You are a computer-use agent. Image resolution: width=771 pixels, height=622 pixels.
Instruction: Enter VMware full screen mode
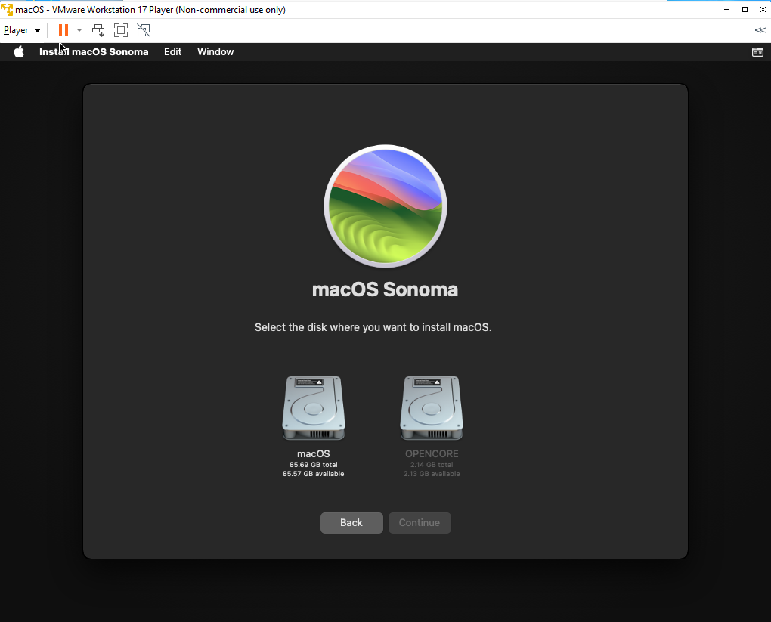coord(121,30)
